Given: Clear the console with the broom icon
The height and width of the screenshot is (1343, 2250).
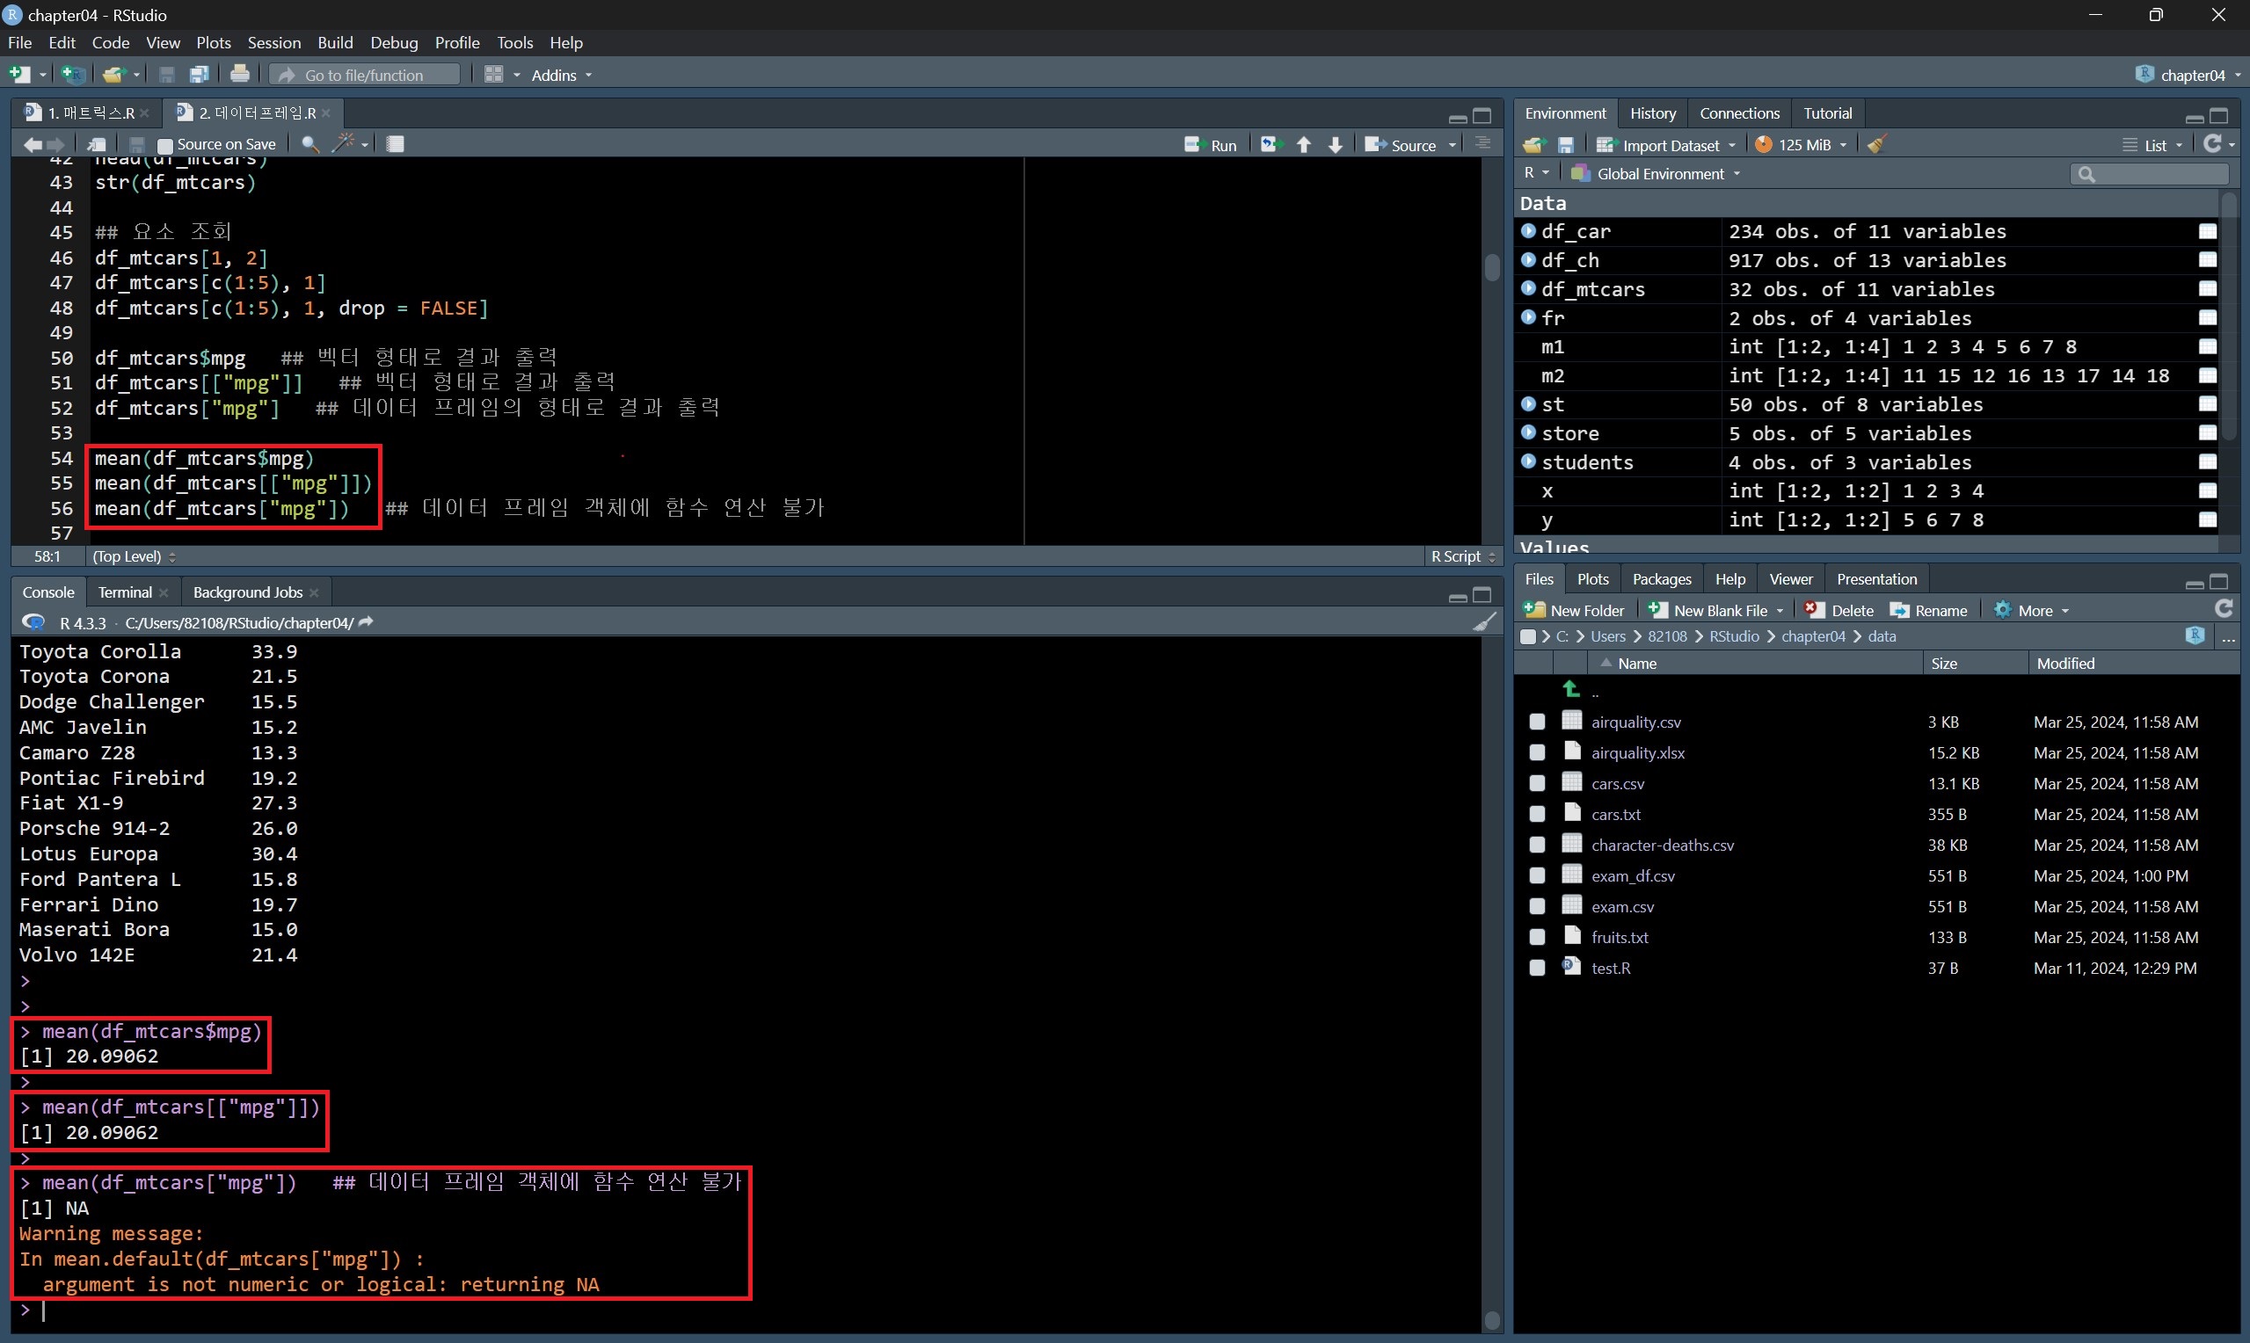Looking at the screenshot, I should [1484, 622].
